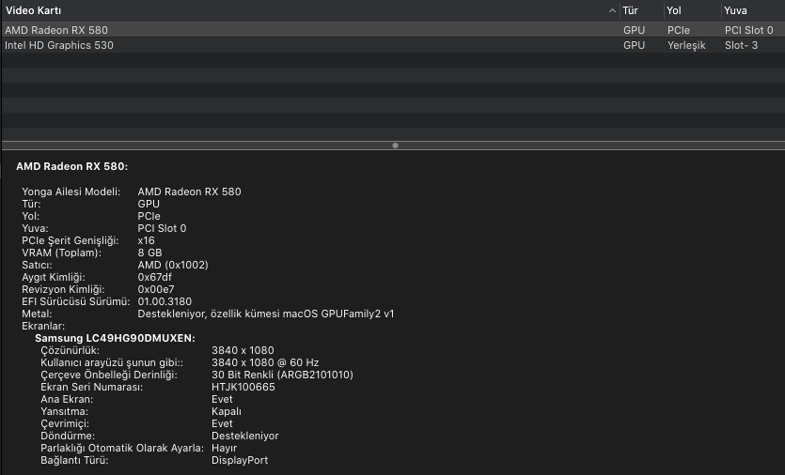Click the bold AMD Radeon RX 580 heading
Screen dimensions: 785x475
pyautogui.click(x=71, y=166)
